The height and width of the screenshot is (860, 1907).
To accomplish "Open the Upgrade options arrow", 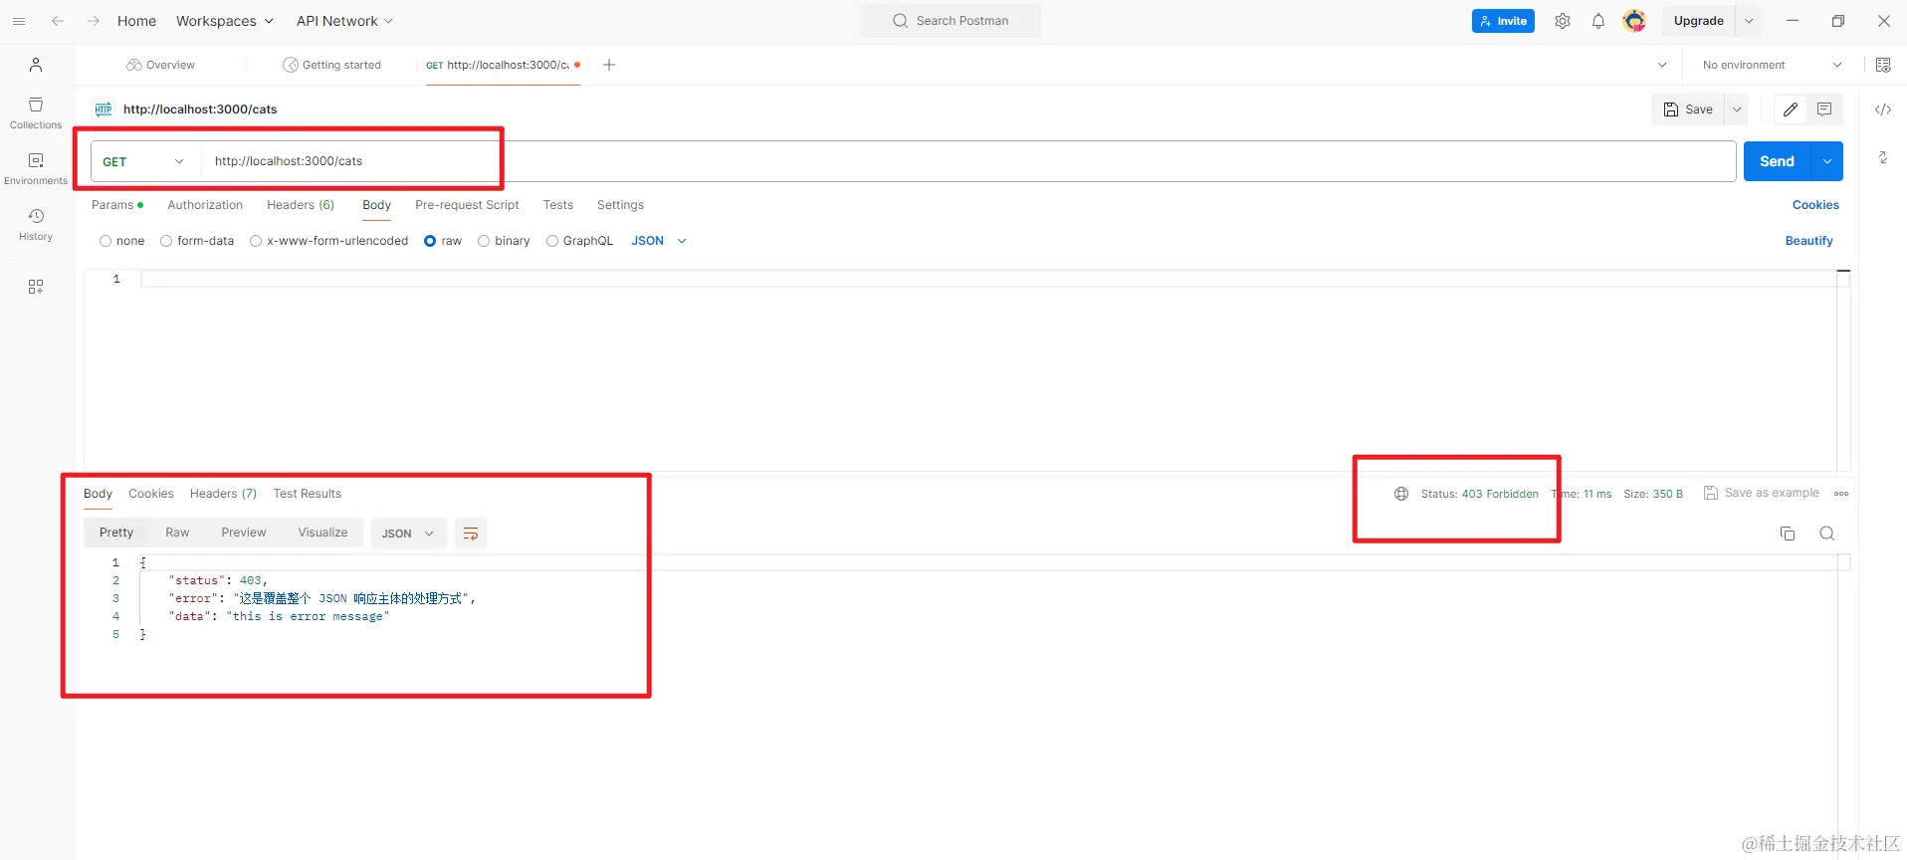I will click(x=1749, y=21).
